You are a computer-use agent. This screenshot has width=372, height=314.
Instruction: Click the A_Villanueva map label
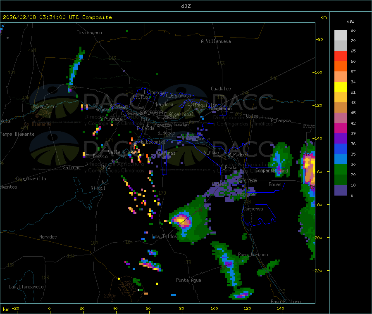pos(216,41)
